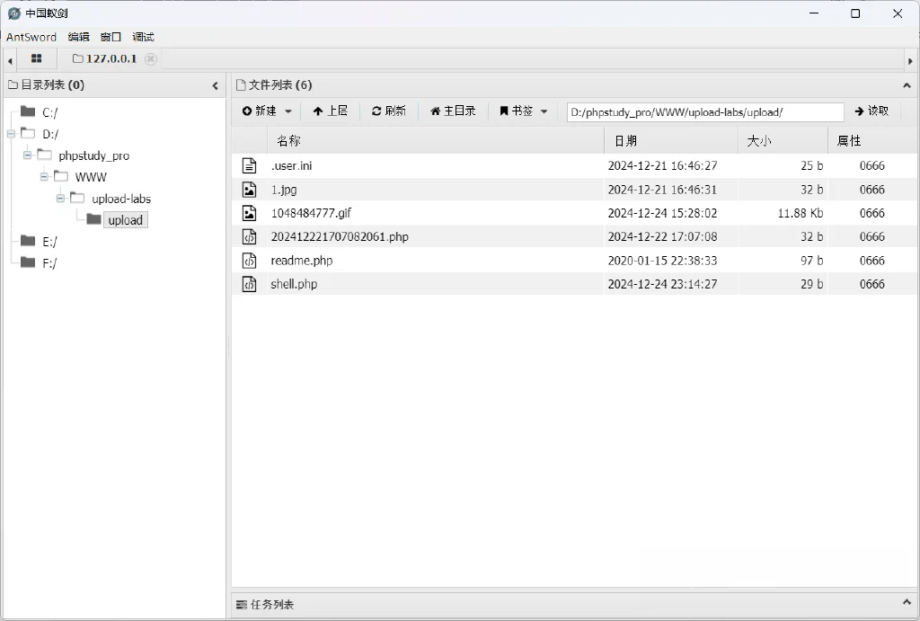This screenshot has width=920, height=621.
Task: Click the 书签 button
Action: pyautogui.click(x=517, y=111)
